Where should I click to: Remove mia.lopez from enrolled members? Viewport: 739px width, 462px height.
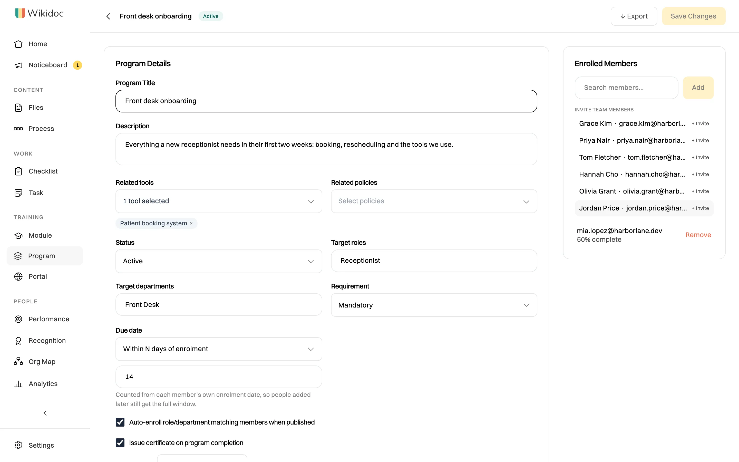point(698,235)
